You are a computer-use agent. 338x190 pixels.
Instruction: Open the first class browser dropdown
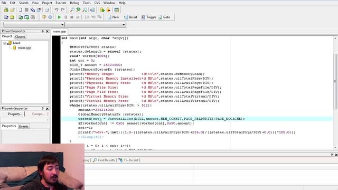[62, 25]
